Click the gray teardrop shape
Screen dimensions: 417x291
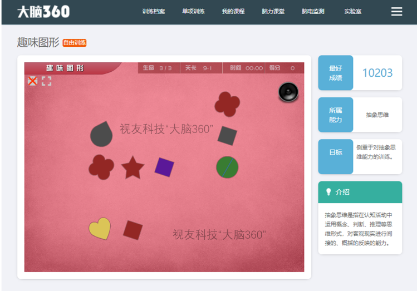(101, 134)
